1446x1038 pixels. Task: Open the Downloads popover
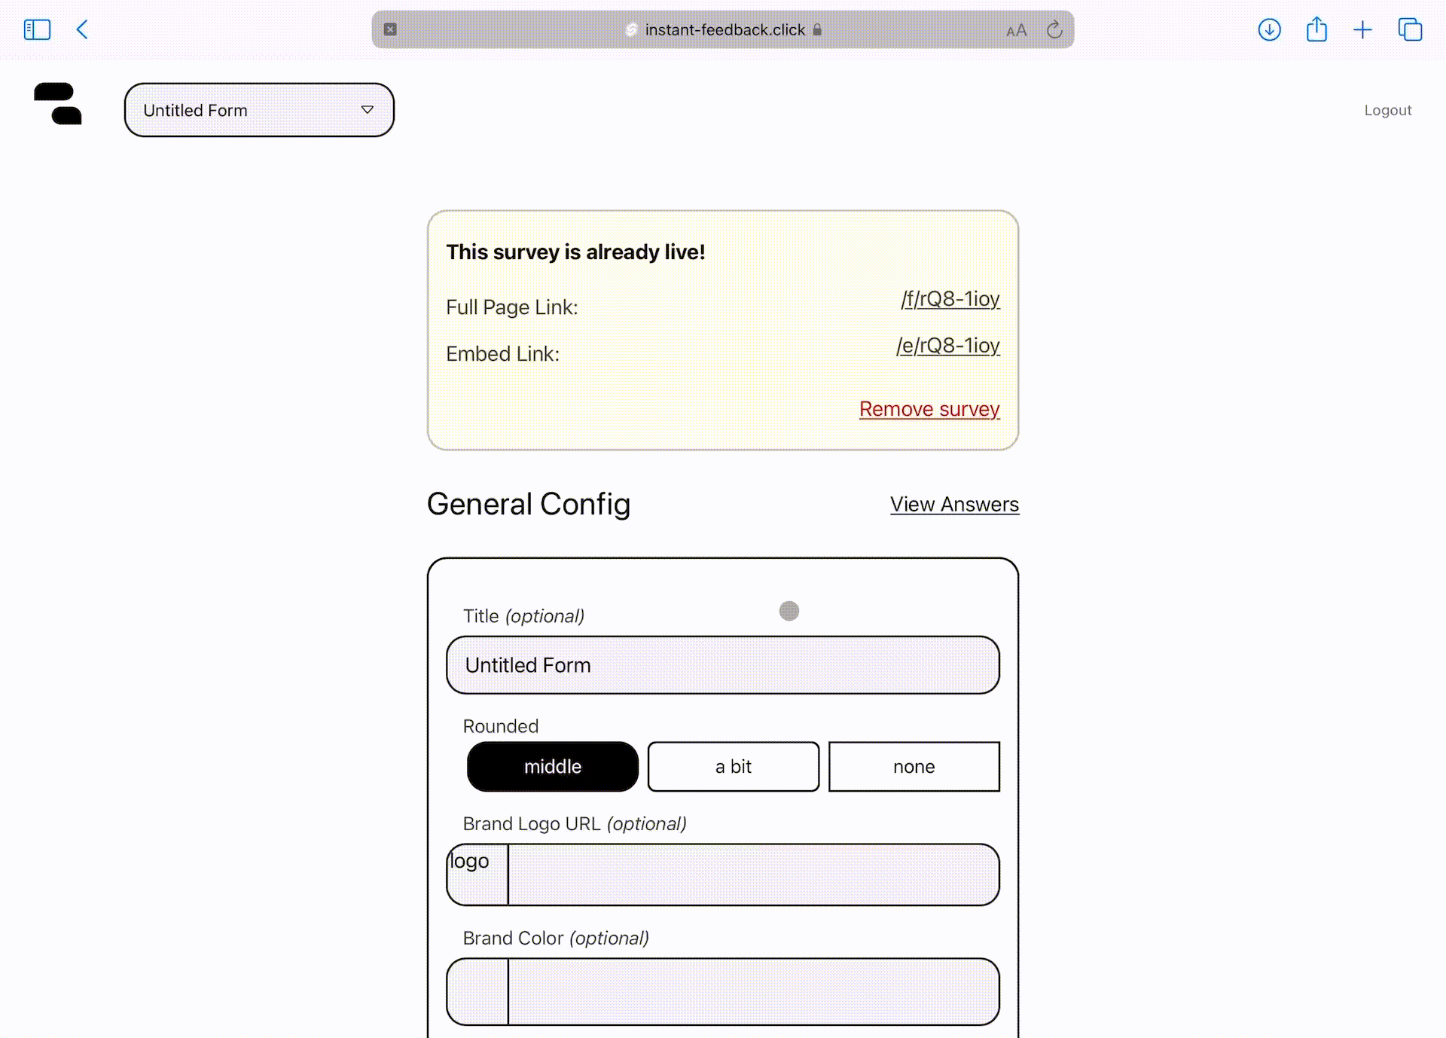click(1269, 29)
